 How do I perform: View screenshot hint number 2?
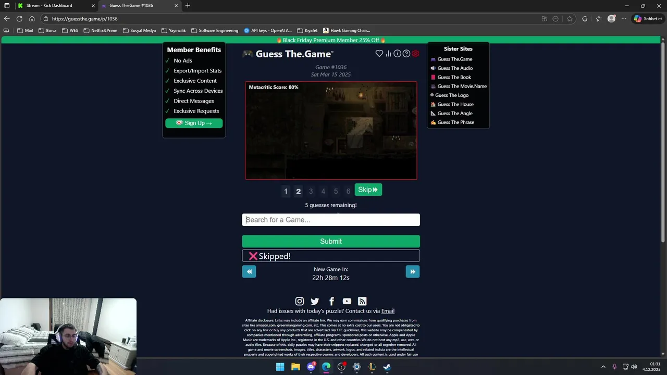coord(298,191)
